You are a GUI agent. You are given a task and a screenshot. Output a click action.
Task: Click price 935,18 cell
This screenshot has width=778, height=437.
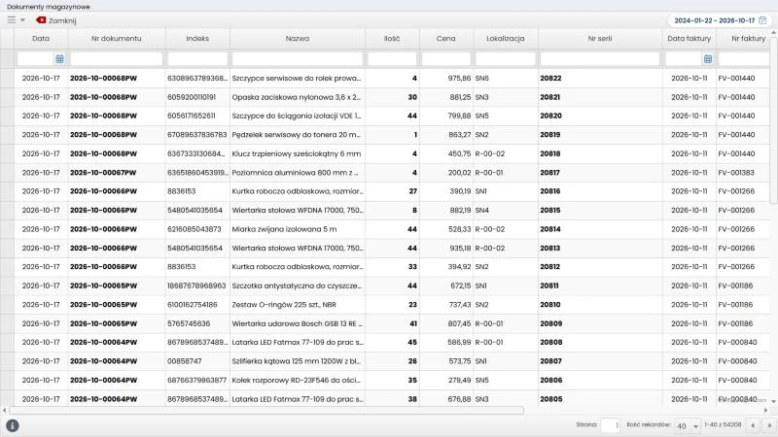click(446, 248)
